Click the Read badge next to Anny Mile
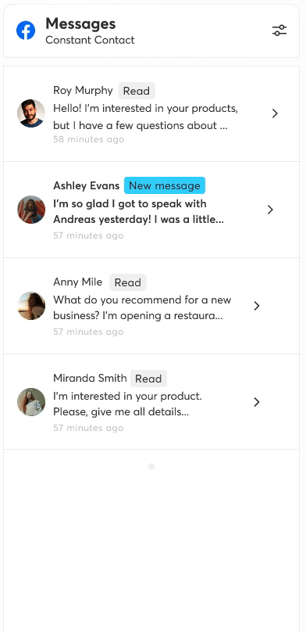This screenshot has height=632, width=306. click(x=128, y=282)
